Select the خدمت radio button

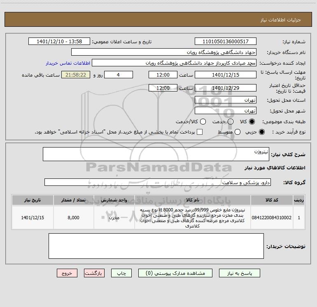[x=231, y=122]
